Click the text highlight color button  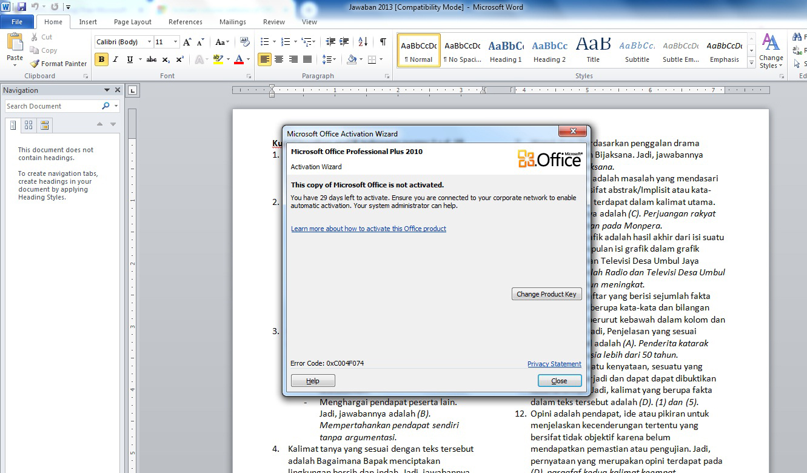(x=218, y=59)
